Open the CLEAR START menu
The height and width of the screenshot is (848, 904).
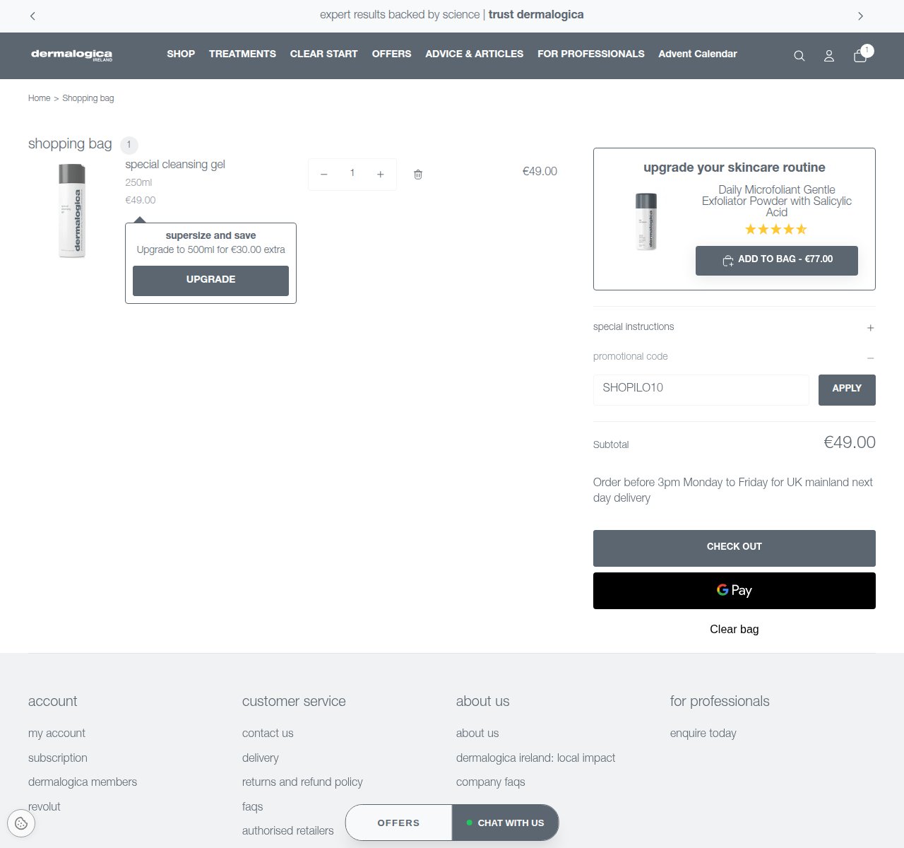point(323,54)
